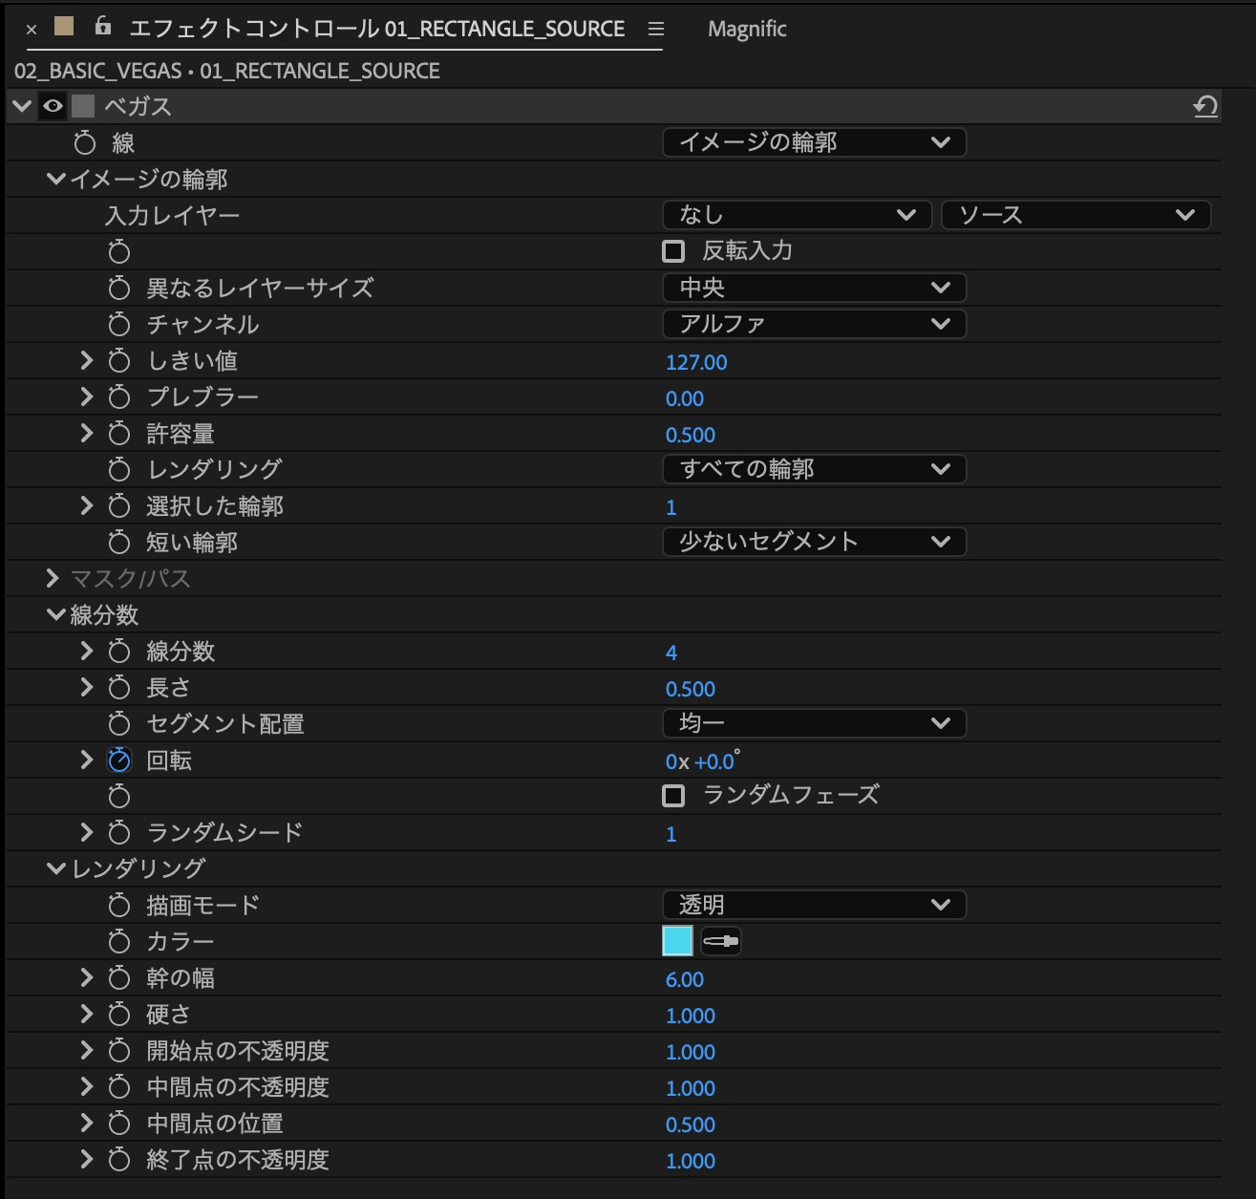Viewport: 1256px width, 1199px height.
Task: Click the 幹の幅 value 6.00
Action: coord(685,979)
